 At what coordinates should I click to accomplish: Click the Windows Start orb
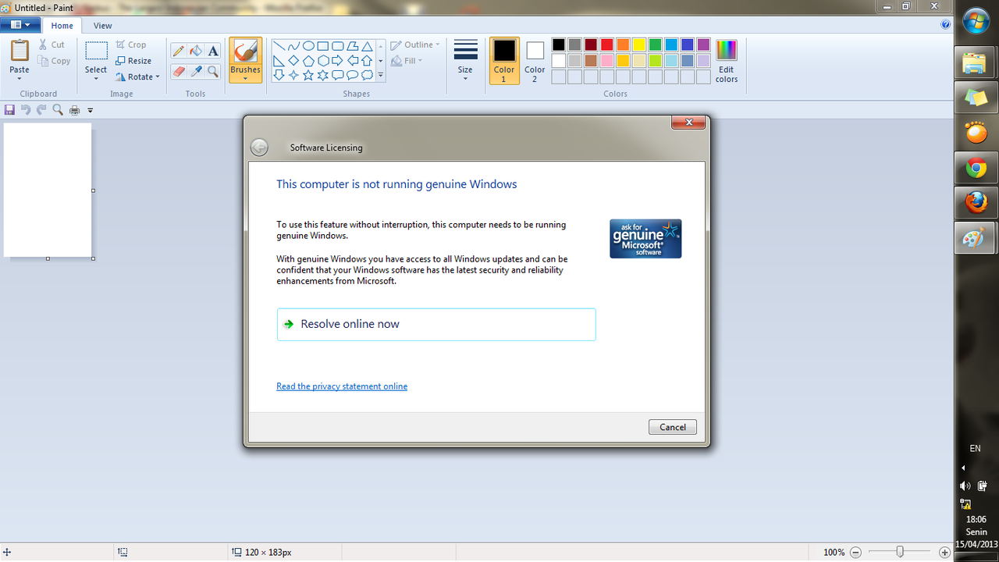[x=976, y=20]
